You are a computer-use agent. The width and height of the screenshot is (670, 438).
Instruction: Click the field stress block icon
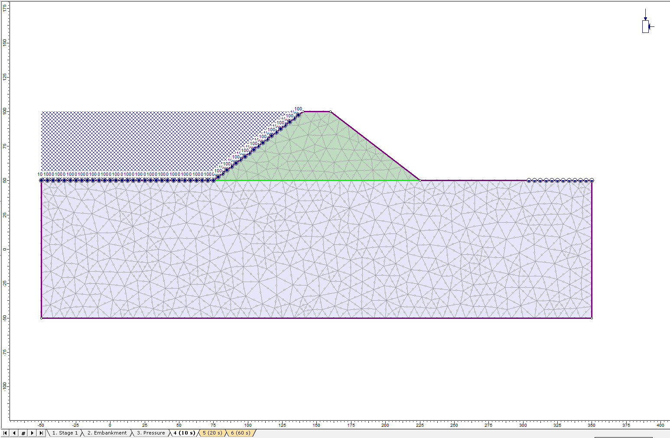pyautogui.click(x=646, y=26)
